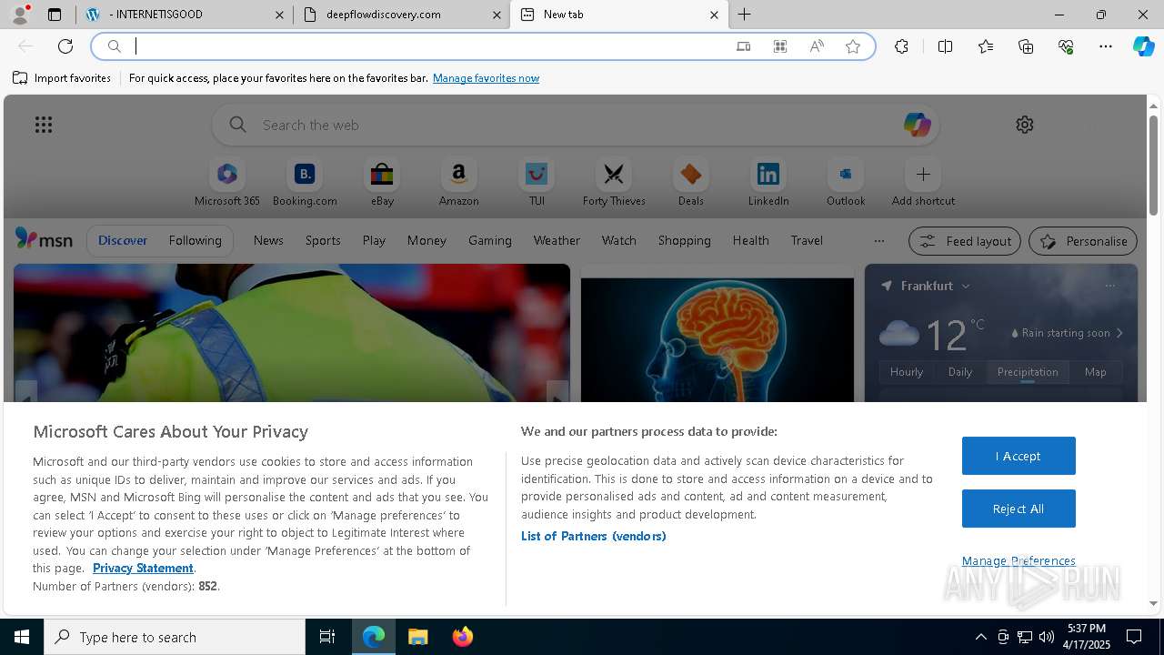Open the LinkedIn shortcut
Screen dimensions: 1164x655
(768, 183)
